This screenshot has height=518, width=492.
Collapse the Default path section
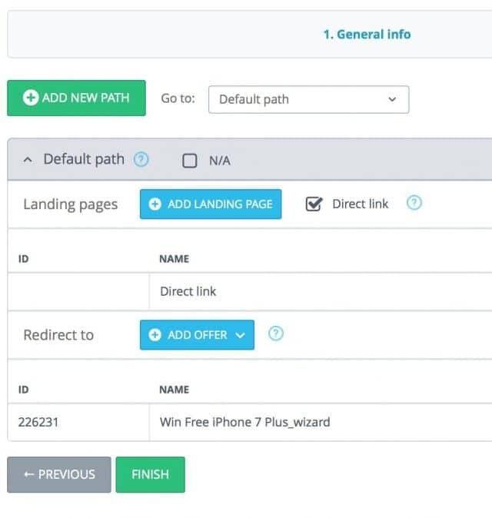click(x=28, y=160)
